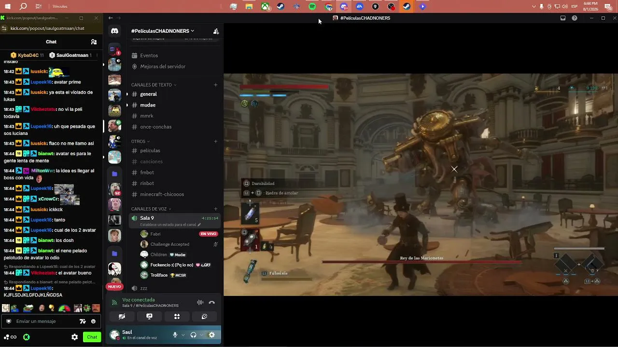
Task: Set channel status for Sala 9
Action: [170, 225]
